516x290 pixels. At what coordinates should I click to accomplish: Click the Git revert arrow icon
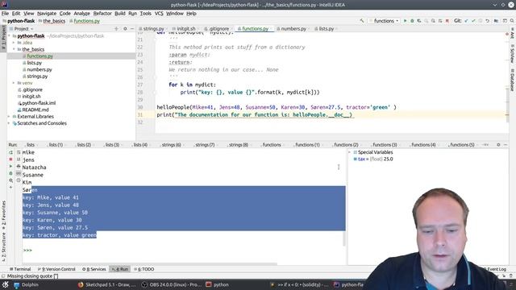coord(487,21)
